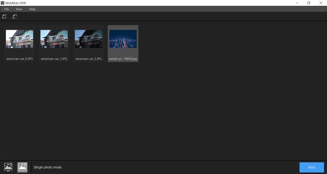Select american-car_1.JPG thumbnail

[x=54, y=39]
